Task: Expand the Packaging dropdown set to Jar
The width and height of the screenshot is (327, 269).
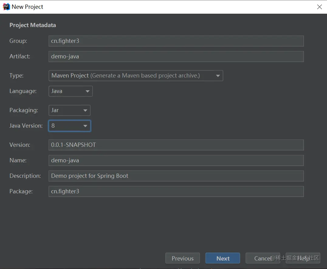Action: point(70,110)
